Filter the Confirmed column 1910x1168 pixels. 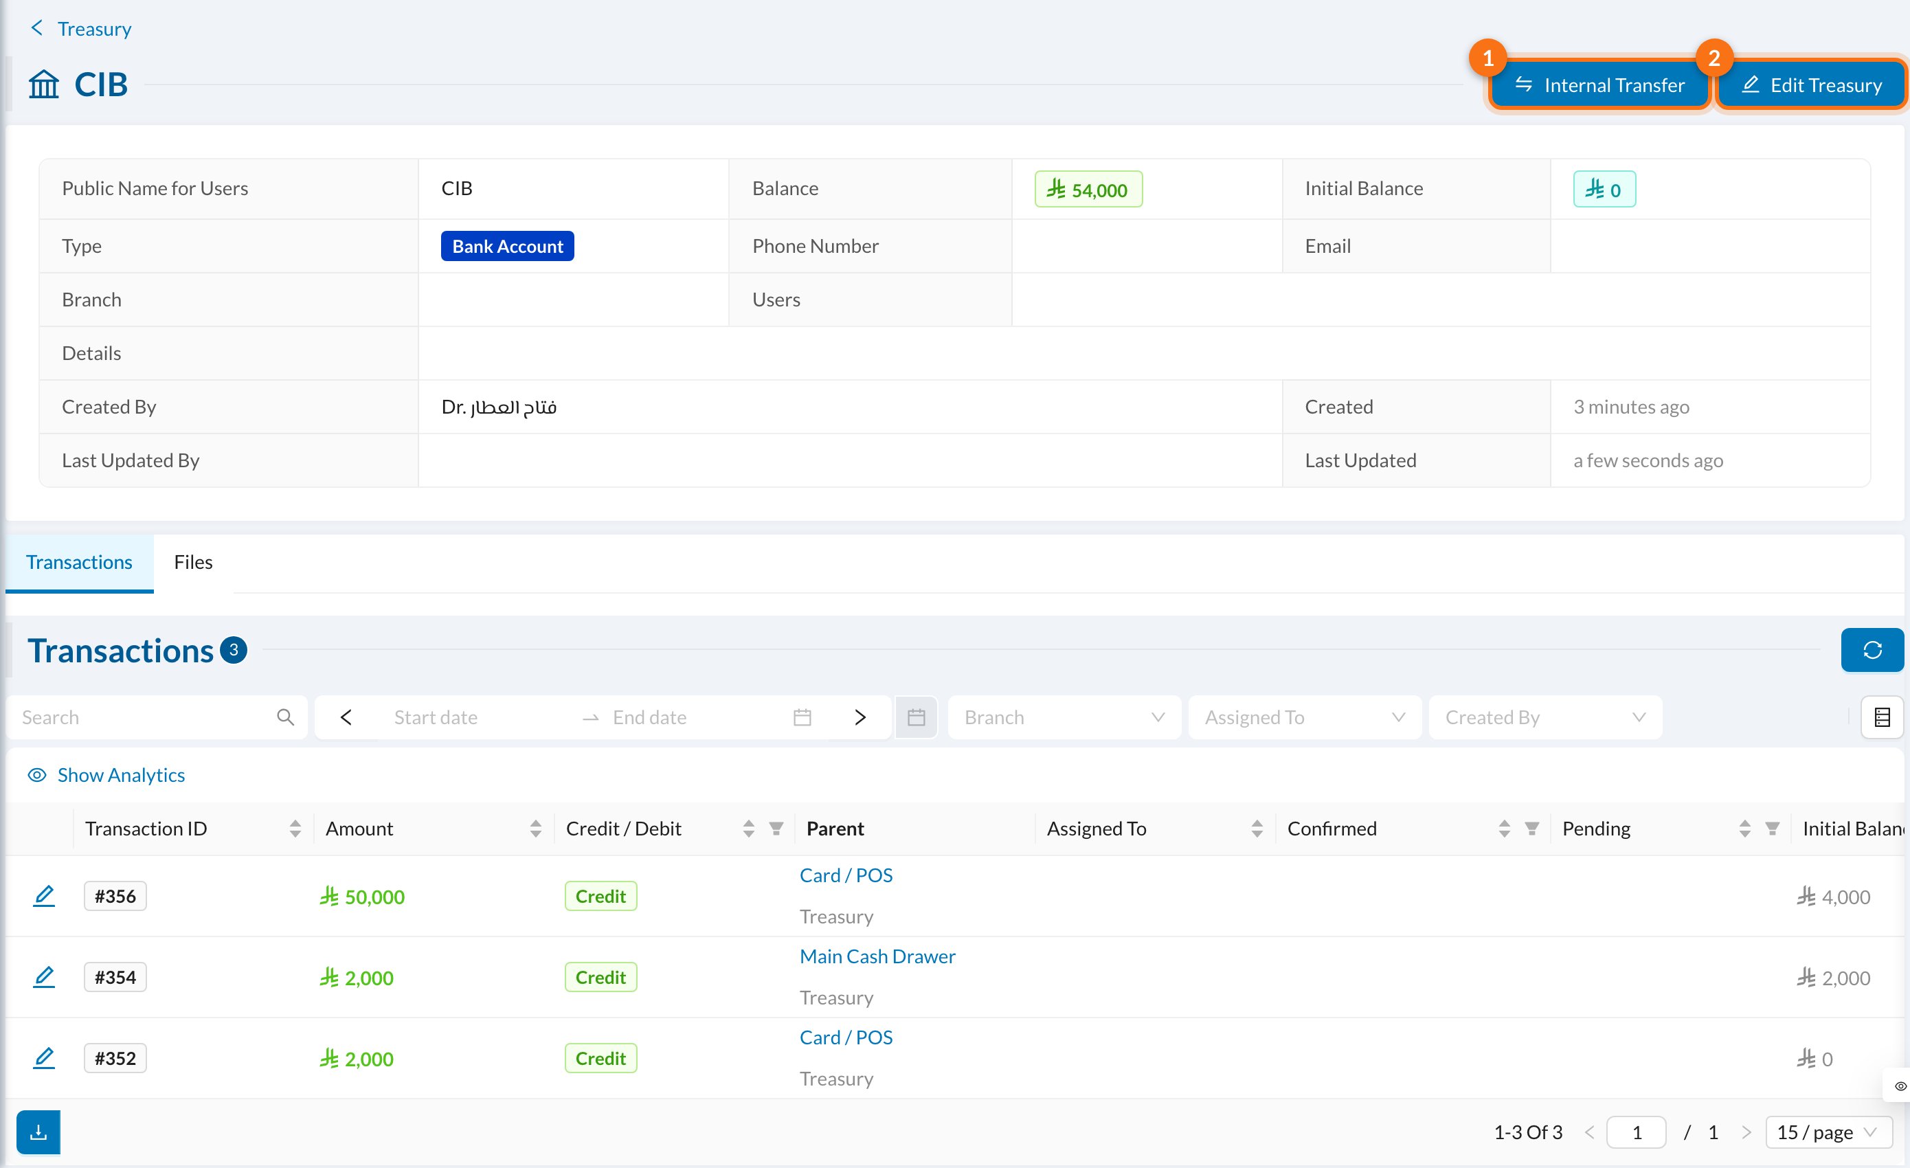pyautogui.click(x=1531, y=829)
